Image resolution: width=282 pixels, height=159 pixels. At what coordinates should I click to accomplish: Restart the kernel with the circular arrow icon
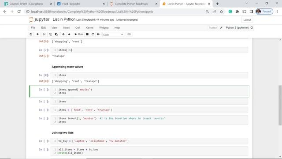coord(93,34)
